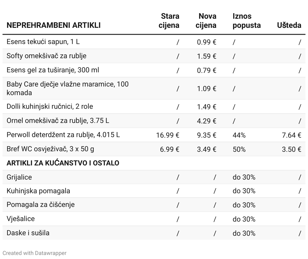The height and width of the screenshot is (259, 308).
Task: Click the Stara cijena column header
Action: [x=169, y=21]
